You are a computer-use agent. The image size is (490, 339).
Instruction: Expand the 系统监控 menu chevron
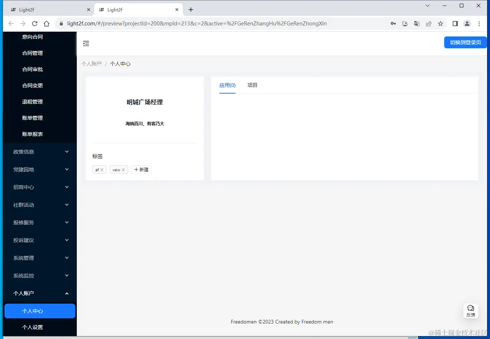coord(67,275)
